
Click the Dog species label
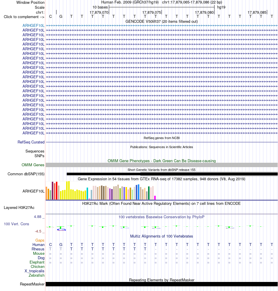click(41, 258)
